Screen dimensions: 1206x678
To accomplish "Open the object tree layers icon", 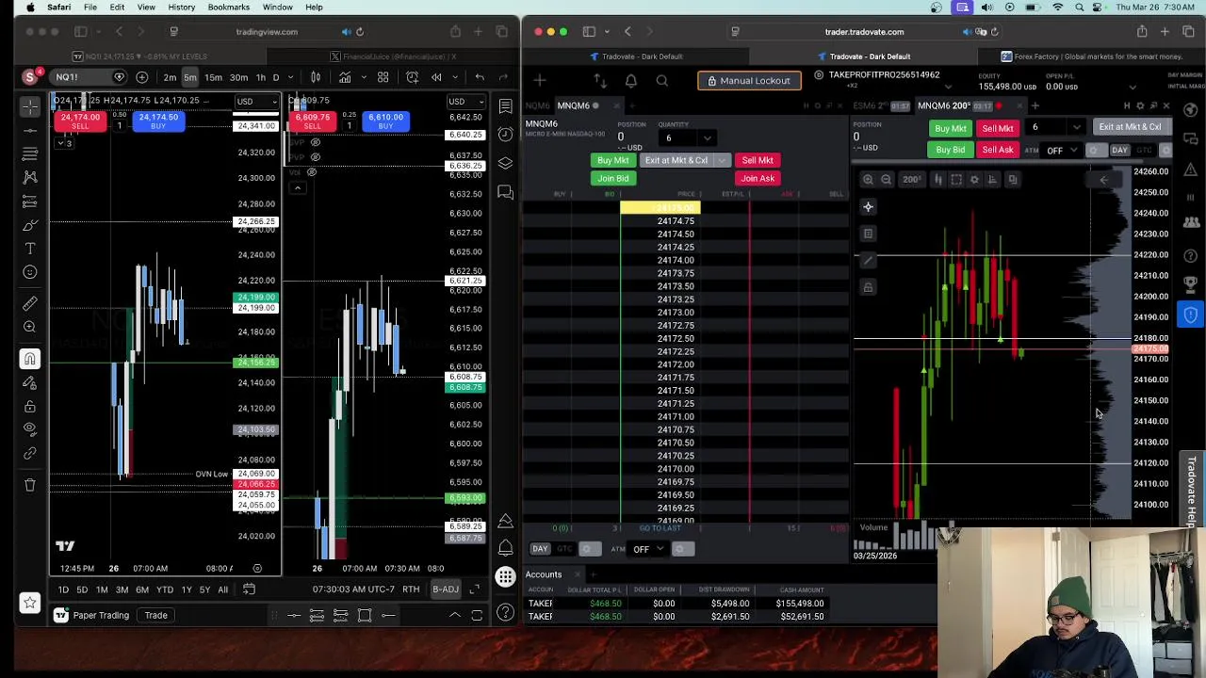I will pyautogui.click(x=506, y=163).
